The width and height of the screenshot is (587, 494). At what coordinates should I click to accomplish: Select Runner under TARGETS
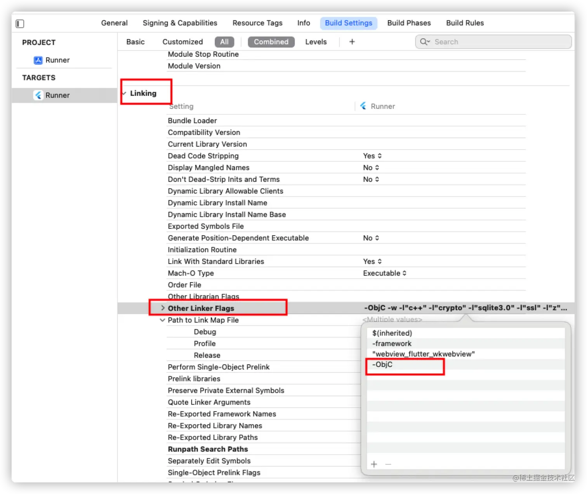click(64, 95)
